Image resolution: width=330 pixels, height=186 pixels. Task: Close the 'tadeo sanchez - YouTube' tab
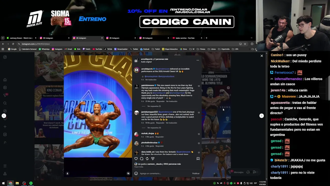pos(202,38)
